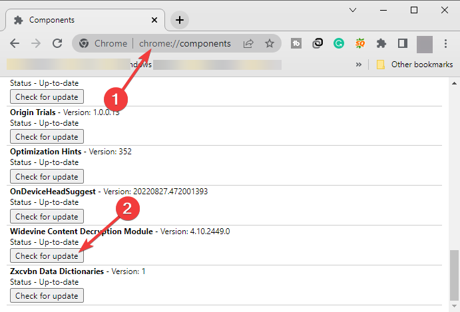Check for update for Origin Trials
This screenshot has height=312, width=460.
(x=47, y=136)
